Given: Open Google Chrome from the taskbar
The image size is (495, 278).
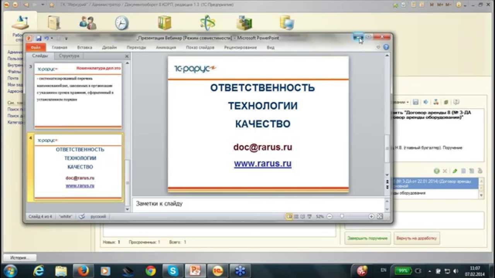Looking at the screenshot, I should [150, 270].
